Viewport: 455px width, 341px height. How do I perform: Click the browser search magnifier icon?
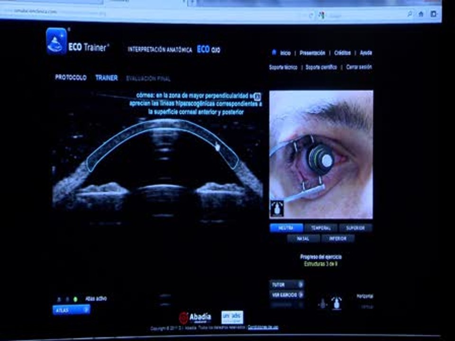409,13
